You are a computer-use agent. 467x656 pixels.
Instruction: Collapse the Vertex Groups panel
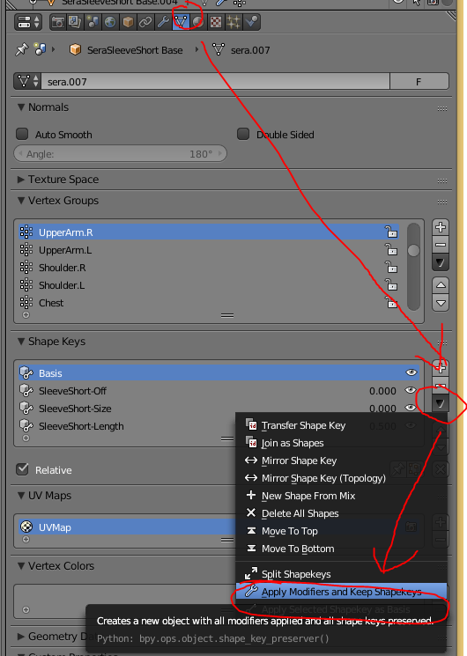(21, 201)
